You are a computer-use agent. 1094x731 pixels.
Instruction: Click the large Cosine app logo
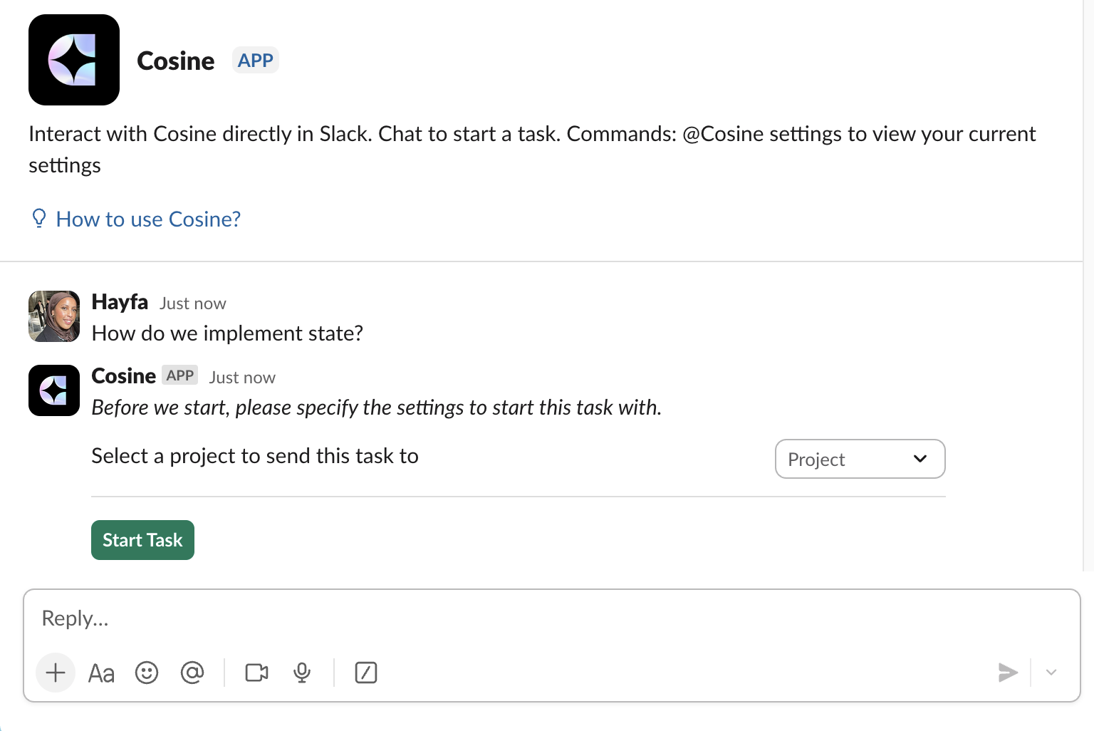tap(74, 60)
